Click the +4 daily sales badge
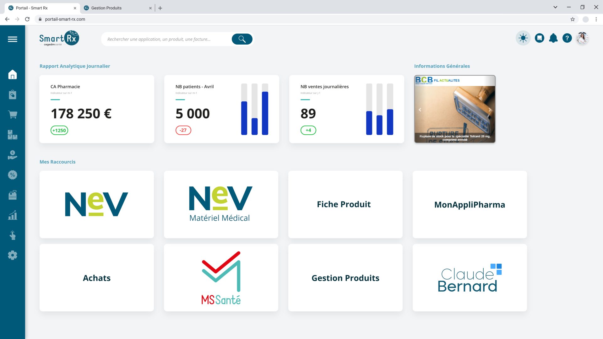Viewport: 603px width, 339px height. 308,130
